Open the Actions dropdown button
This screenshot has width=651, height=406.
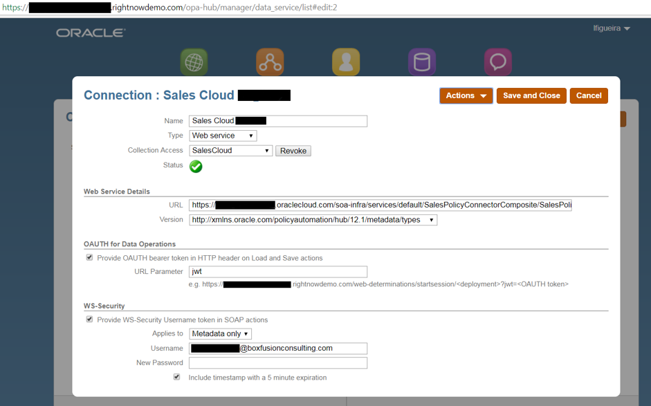[466, 95]
